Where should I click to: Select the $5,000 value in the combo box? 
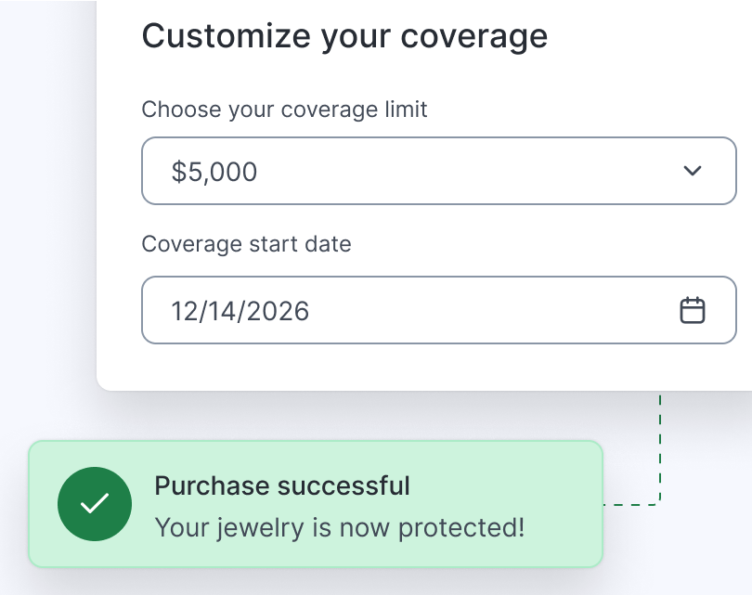(438, 171)
